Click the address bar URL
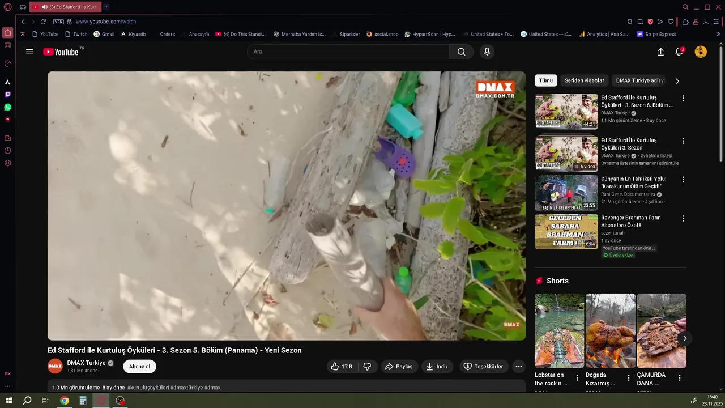The height and width of the screenshot is (408, 725). click(105, 22)
